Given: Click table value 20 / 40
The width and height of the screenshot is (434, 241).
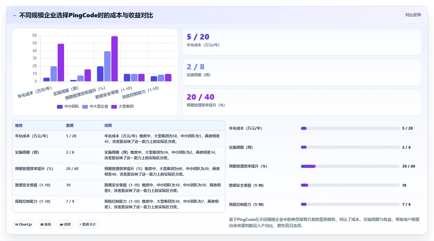Looking at the screenshot, I should 72,168.
